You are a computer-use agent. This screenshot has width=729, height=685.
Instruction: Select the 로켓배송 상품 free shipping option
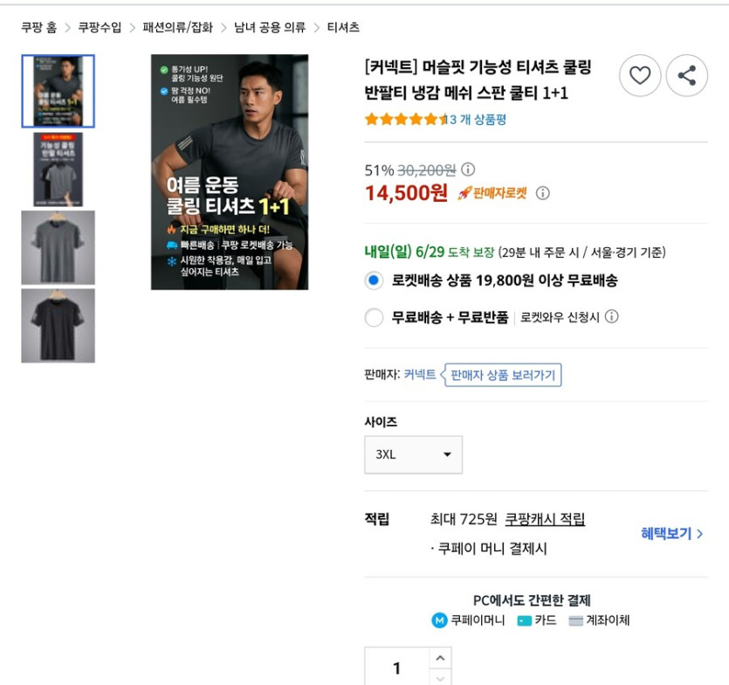click(373, 280)
